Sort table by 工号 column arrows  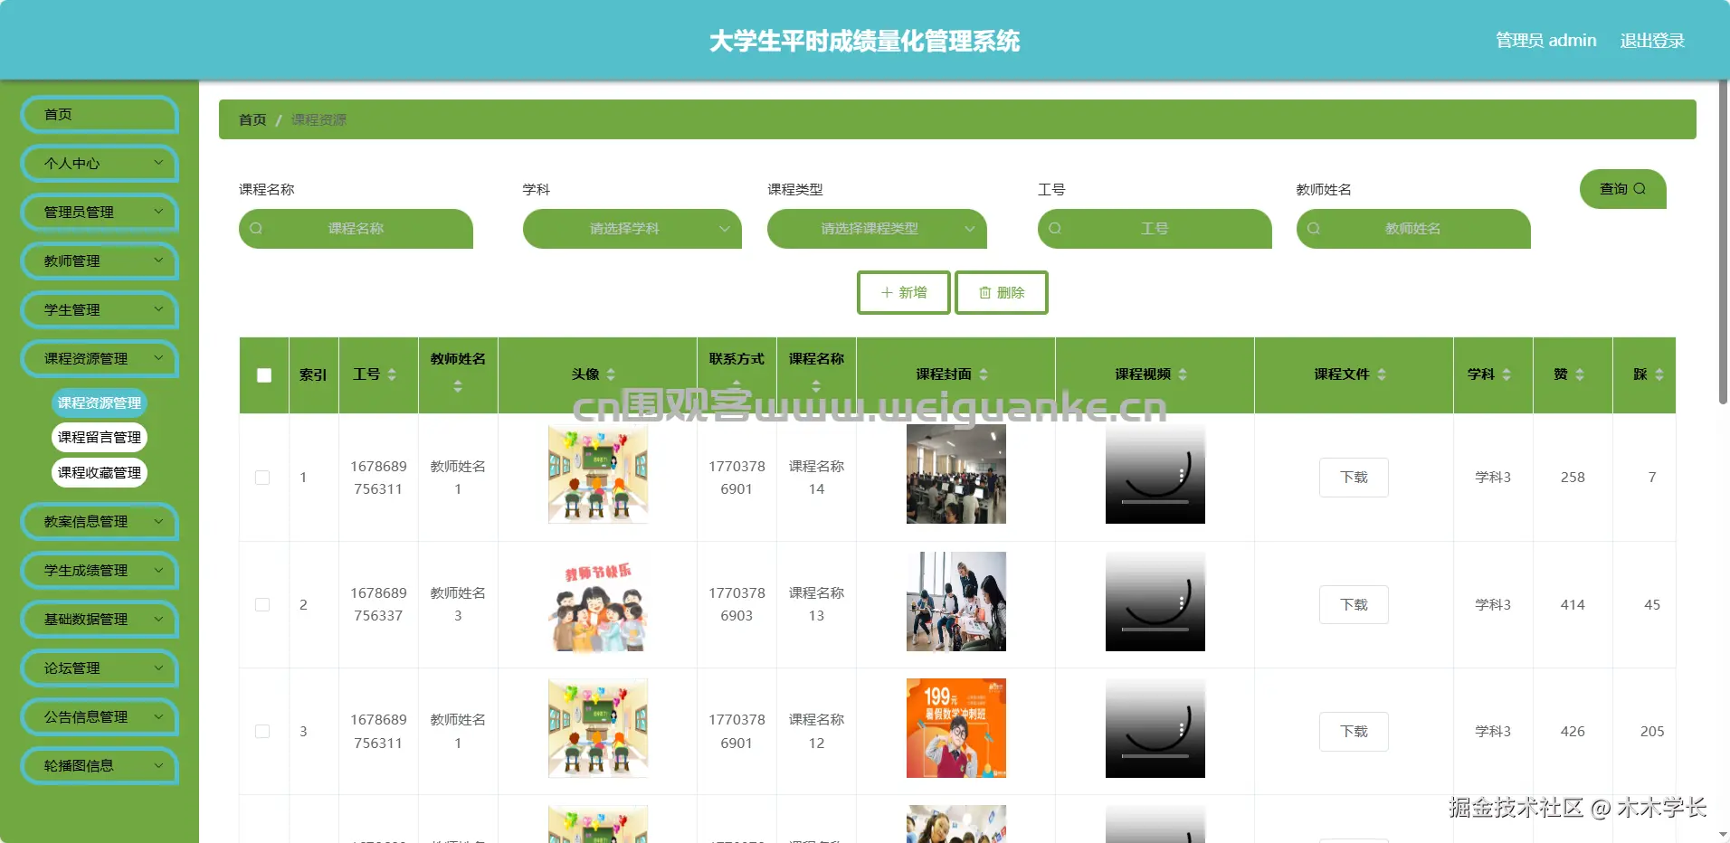click(x=392, y=374)
